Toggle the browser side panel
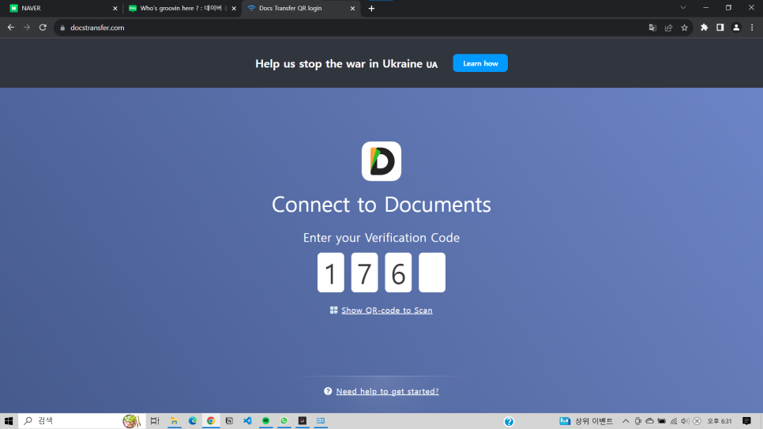 pyautogui.click(x=720, y=28)
